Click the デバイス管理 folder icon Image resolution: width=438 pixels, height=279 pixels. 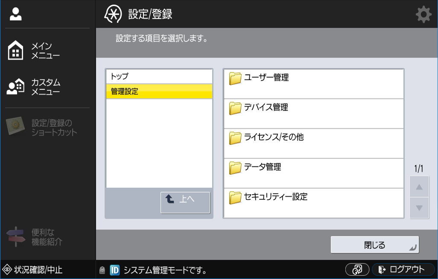point(235,108)
